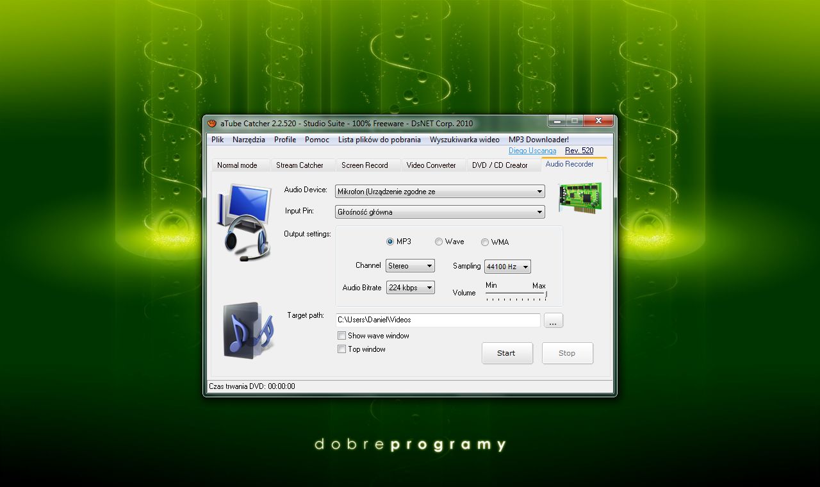This screenshot has height=487, width=820.
Task: Open the Pomoc menu
Action: [x=317, y=140]
